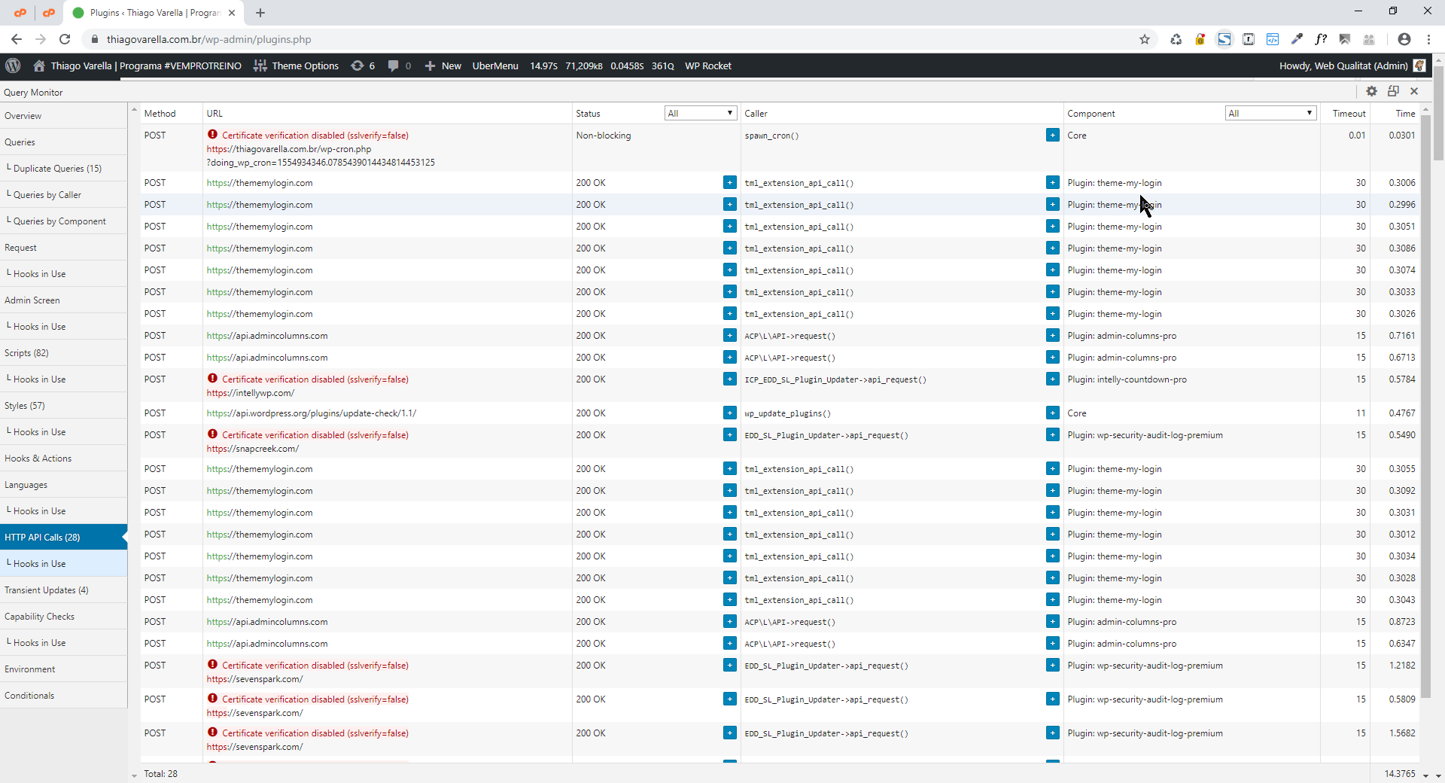Click the WordPress logo in admin bar

(x=13, y=66)
